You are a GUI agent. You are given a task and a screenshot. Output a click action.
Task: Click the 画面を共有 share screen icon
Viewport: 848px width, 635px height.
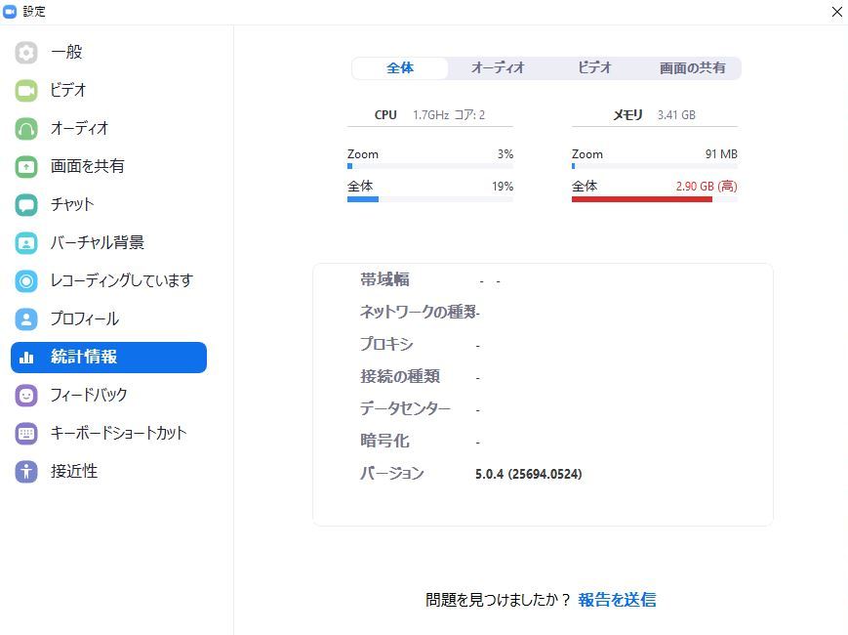pyautogui.click(x=26, y=167)
